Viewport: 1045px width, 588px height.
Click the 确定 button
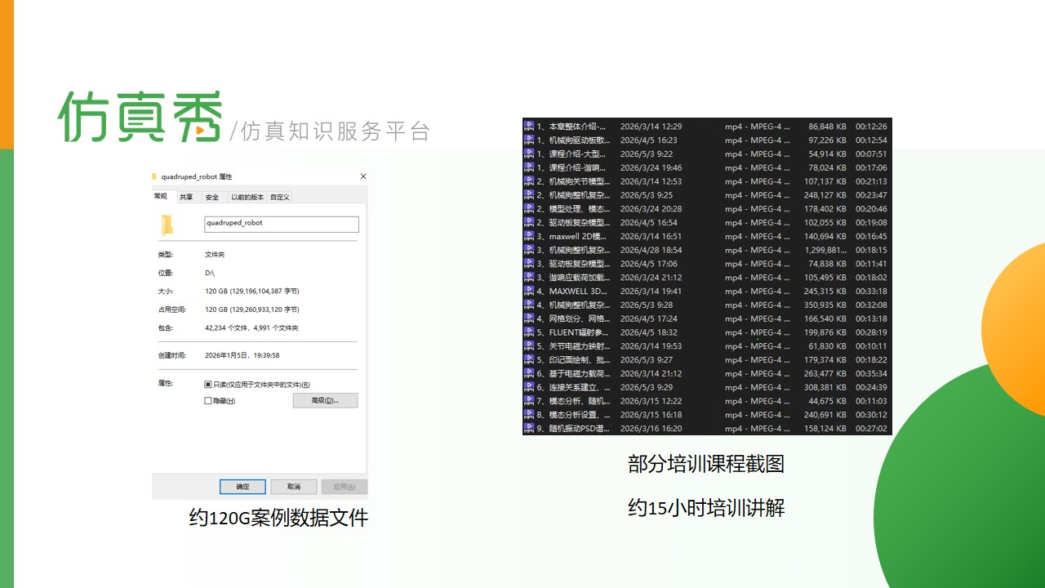pos(242,487)
